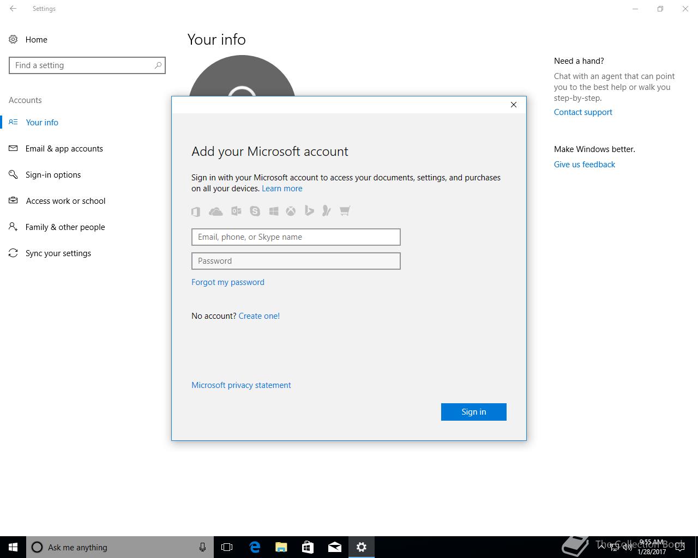Go back with Settings back arrow
The height and width of the screenshot is (558, 698).
[x=13, y=9]
